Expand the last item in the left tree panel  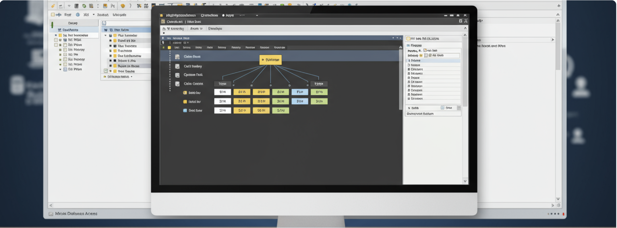pos(60,69)
